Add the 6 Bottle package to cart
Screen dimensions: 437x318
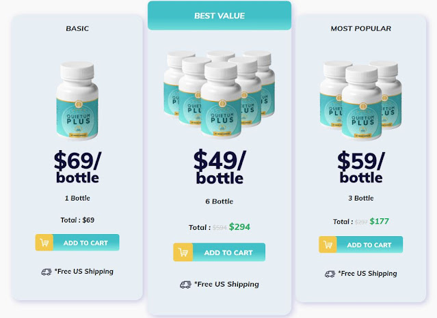220,252
